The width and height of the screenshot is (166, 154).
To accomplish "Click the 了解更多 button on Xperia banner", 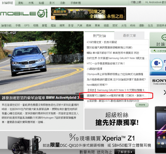I will coord(125,152).
